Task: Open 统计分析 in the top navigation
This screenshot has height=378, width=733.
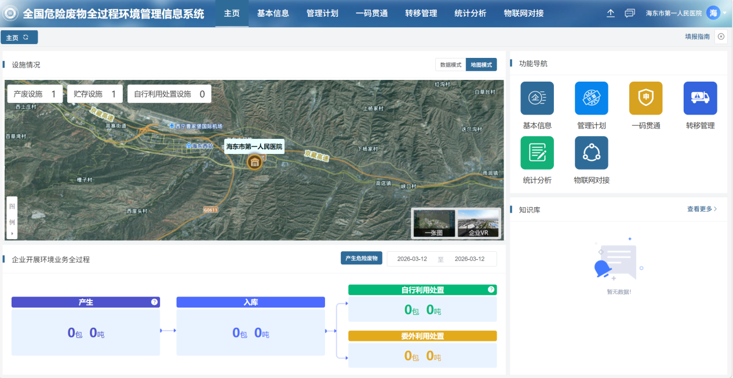Action: (x=471, y=13)
